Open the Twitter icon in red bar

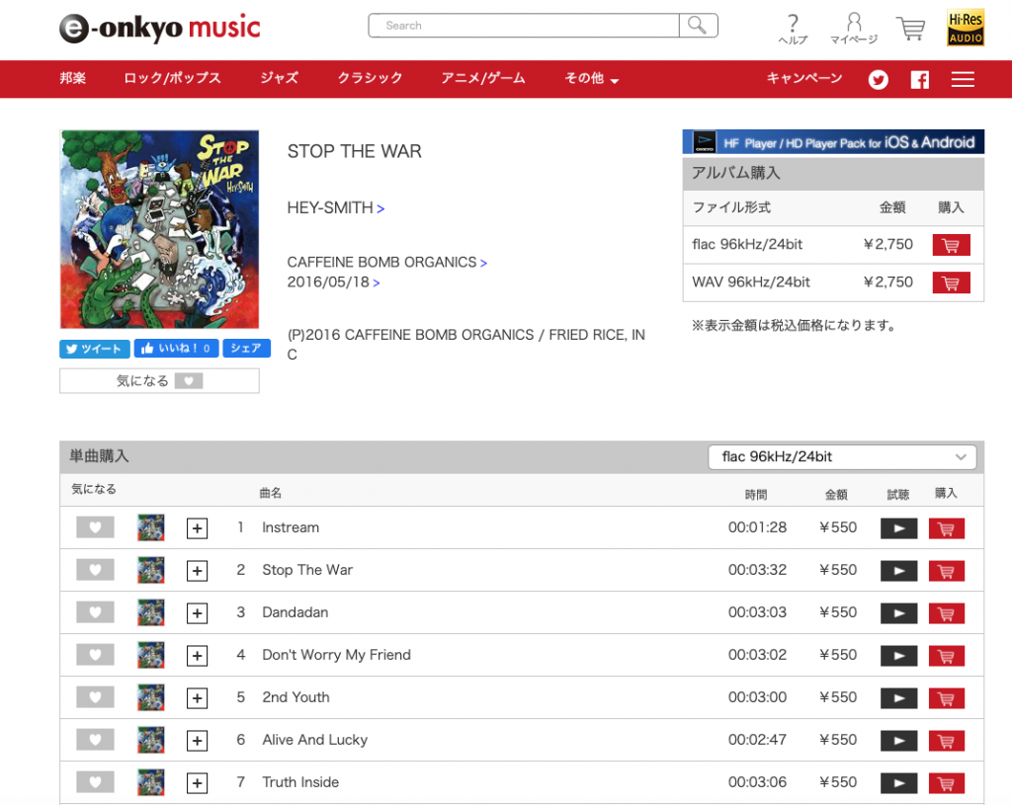878,79
